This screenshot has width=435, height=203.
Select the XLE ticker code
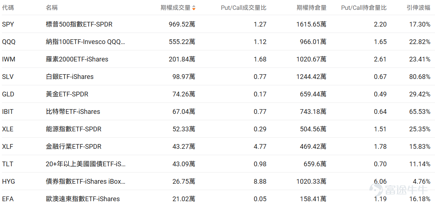point(8,129)
